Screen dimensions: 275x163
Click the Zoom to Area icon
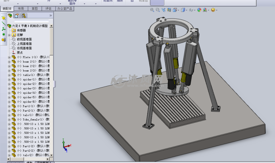[158, 10]
